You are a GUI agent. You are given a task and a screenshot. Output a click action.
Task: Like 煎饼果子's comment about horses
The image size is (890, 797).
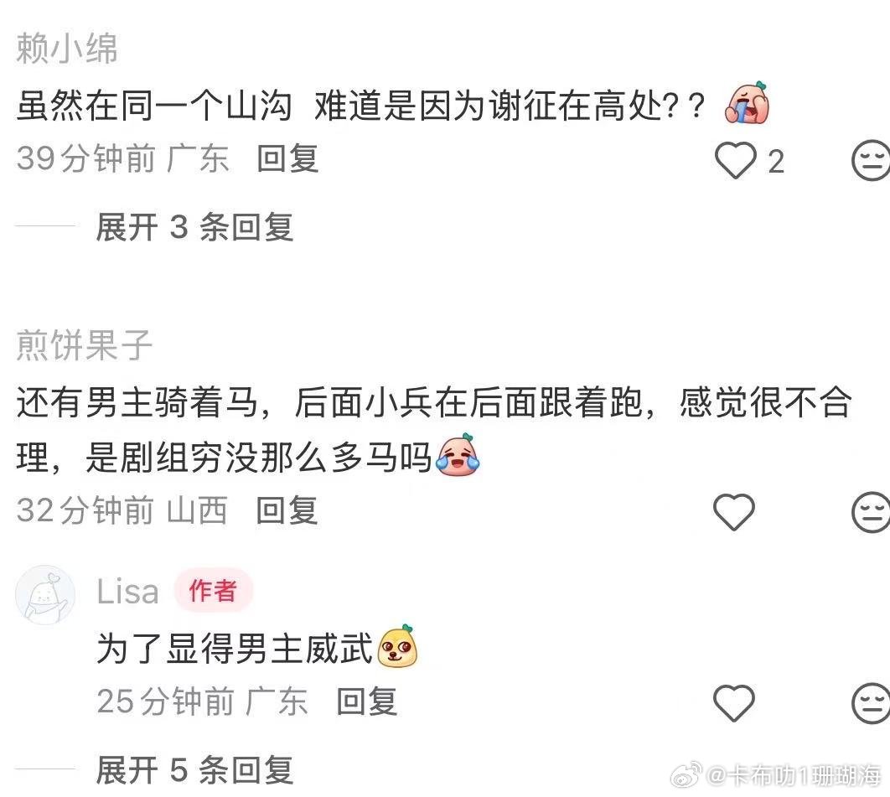coord(734,512)
